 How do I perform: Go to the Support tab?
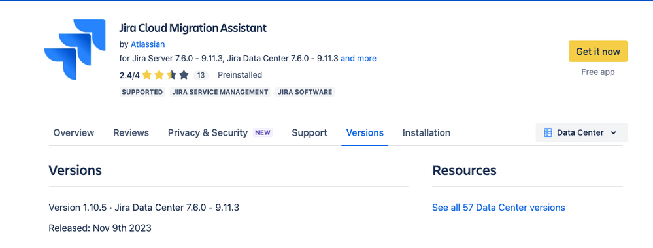pyautogui.click(x=309, y=132)
